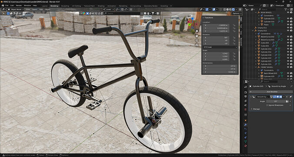
Task: Toggle modifier on-cage display
Action: (271, 97)
